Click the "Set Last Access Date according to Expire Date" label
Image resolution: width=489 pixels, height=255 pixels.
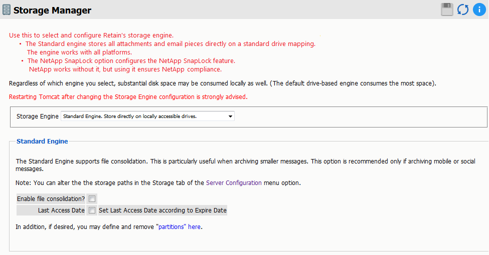162,210
